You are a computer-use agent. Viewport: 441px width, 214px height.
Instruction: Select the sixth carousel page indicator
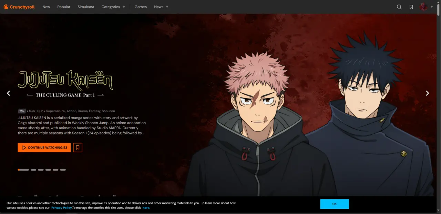pos(63,170)
